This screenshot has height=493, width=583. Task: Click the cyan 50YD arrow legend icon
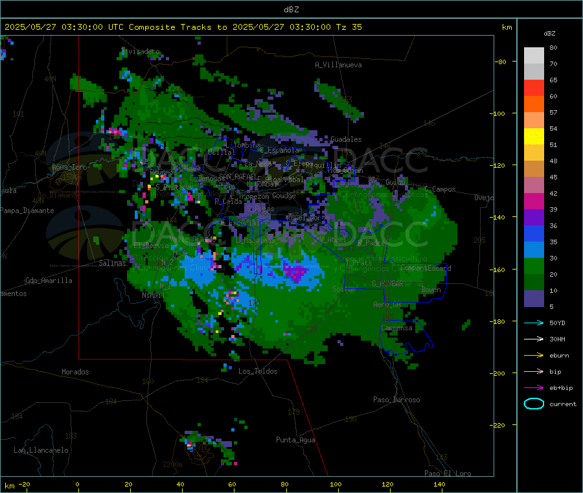click(x=534, y=323)
